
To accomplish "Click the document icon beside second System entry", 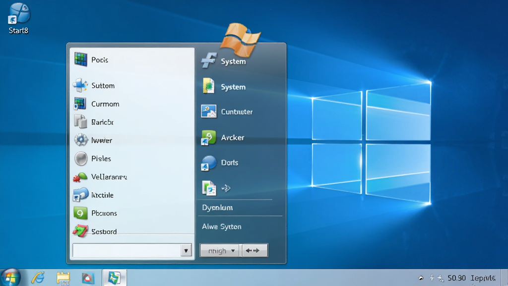I will pos(208,86).
